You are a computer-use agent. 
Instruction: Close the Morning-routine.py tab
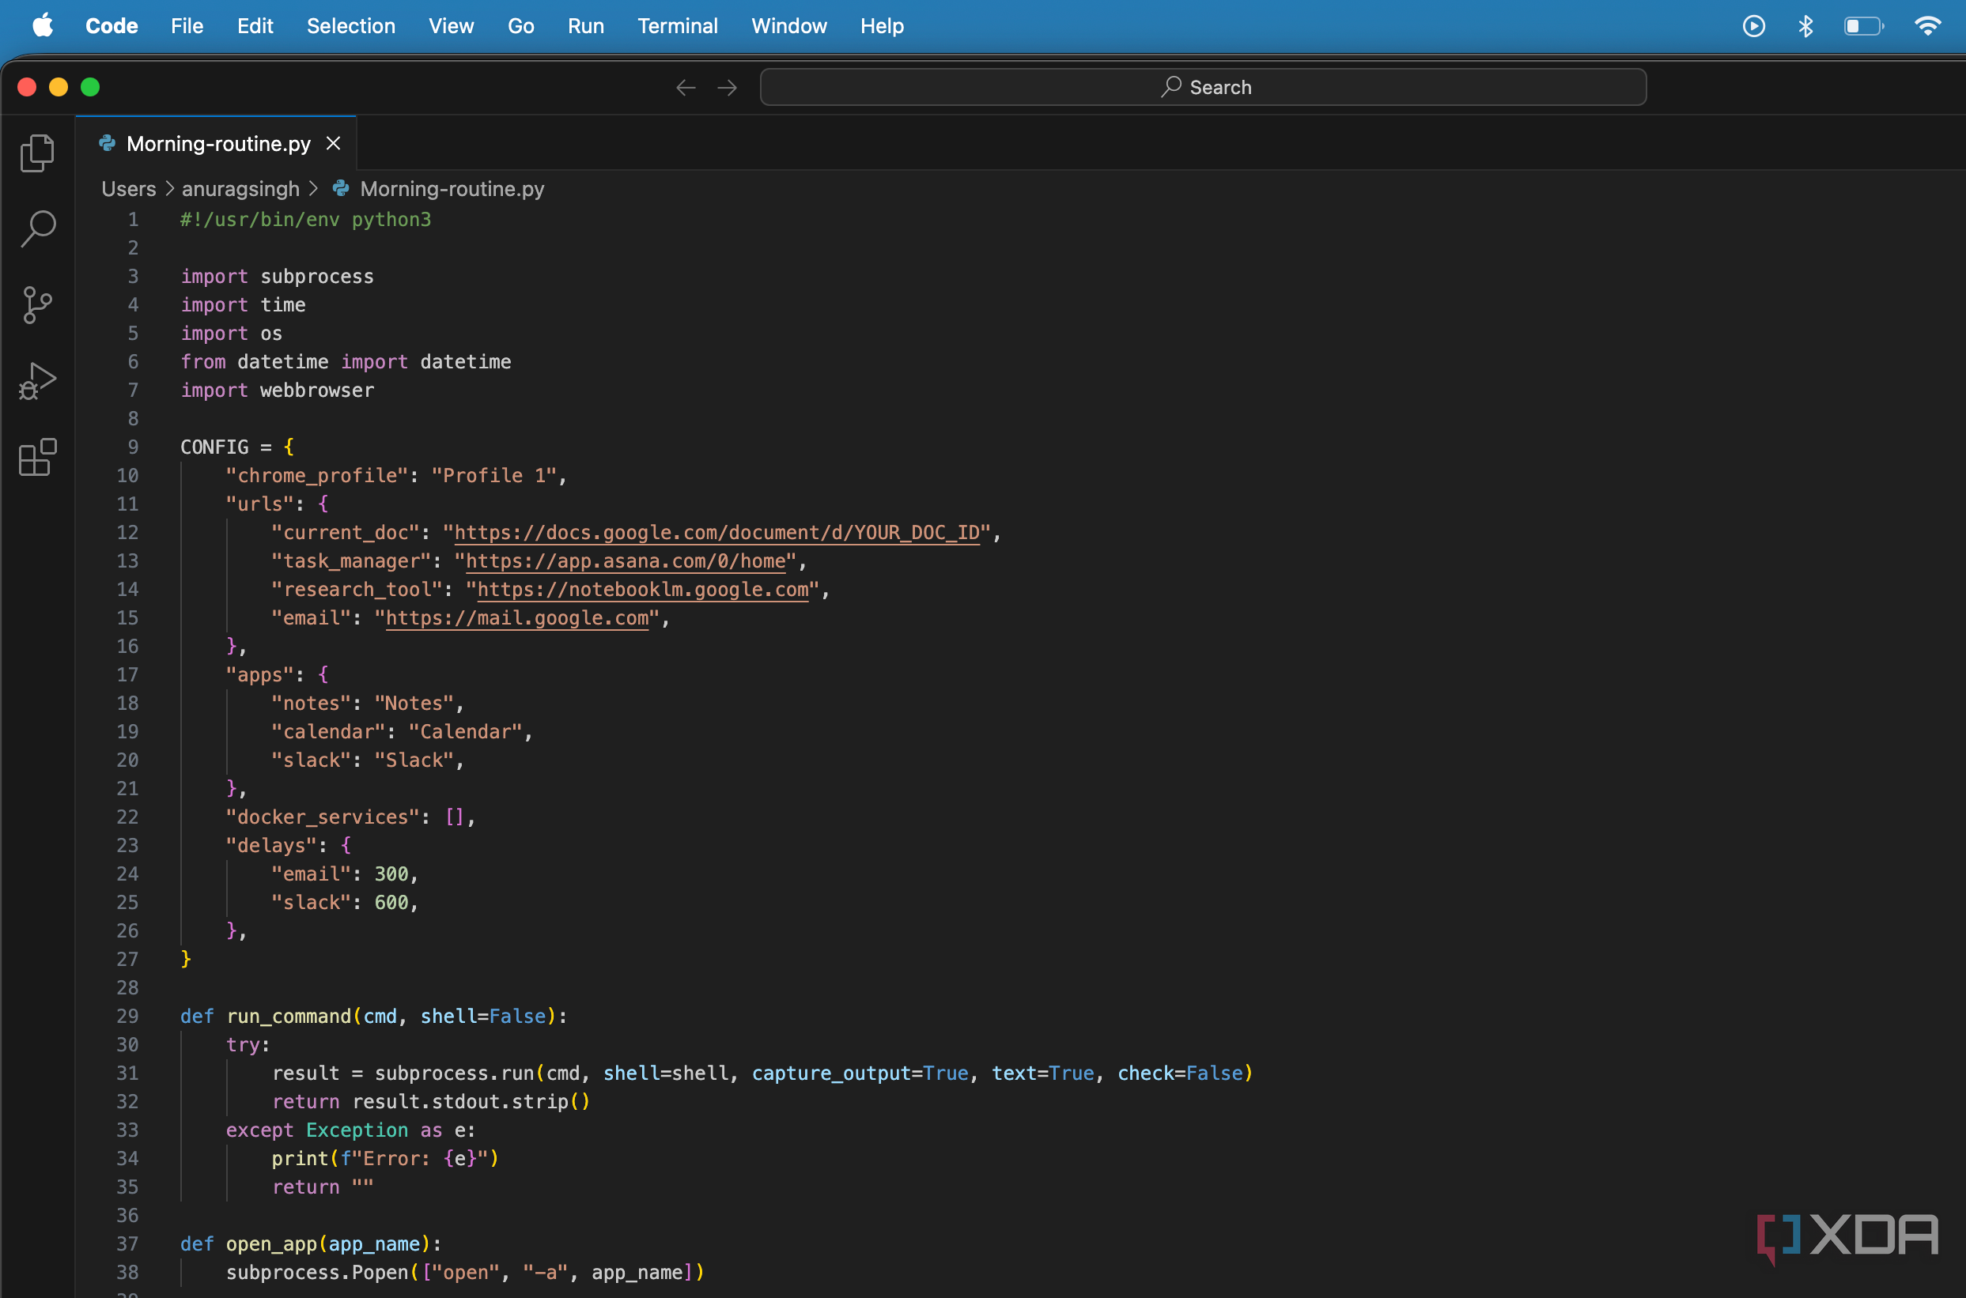333,144
